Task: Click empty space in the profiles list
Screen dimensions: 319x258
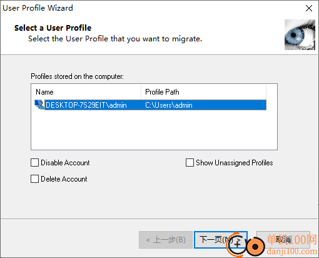Action: point(154,130)
